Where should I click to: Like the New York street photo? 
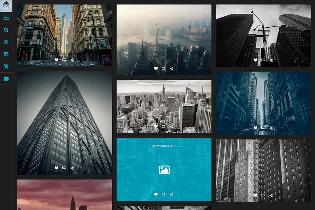coord(56,60)
